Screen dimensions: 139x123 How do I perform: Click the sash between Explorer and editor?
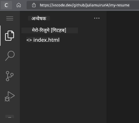tap(107, 66)
